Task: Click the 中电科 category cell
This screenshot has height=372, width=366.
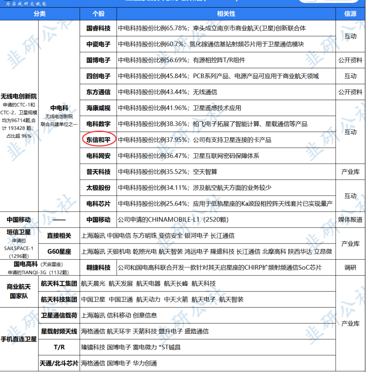Action: pyautogui.click(x=59, y=116)
